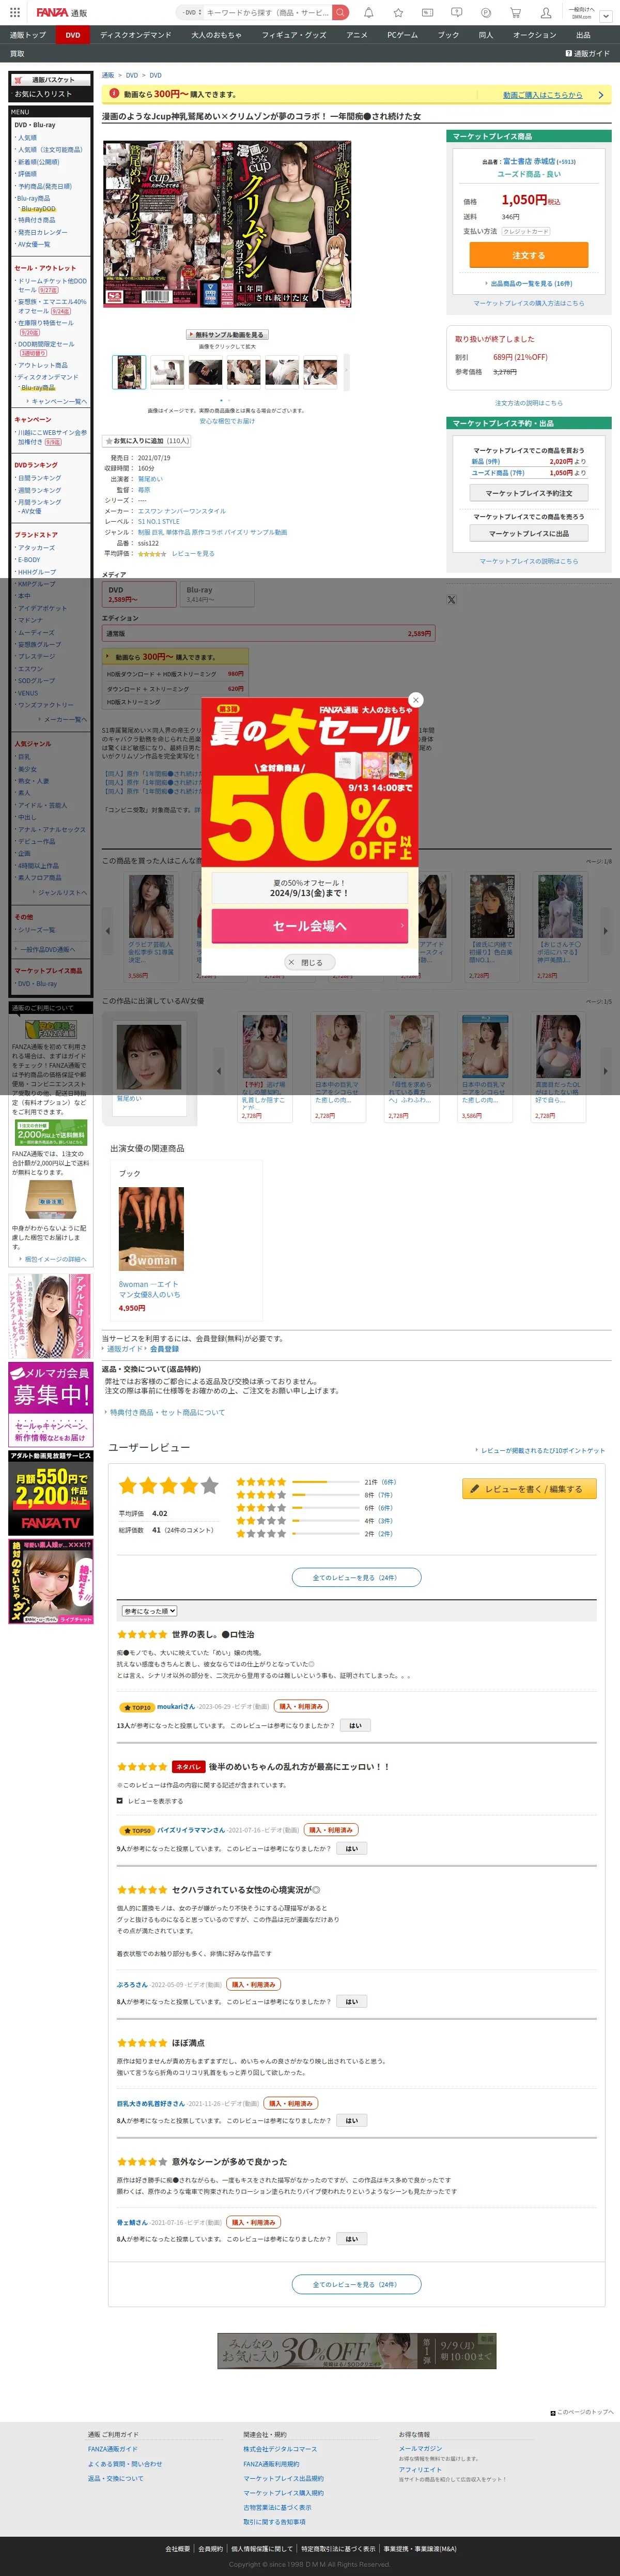Image resolution: width=620 pixels, height=2576 pixels.
Task: Click the search magnifier button
Action: tap(340, 12)
